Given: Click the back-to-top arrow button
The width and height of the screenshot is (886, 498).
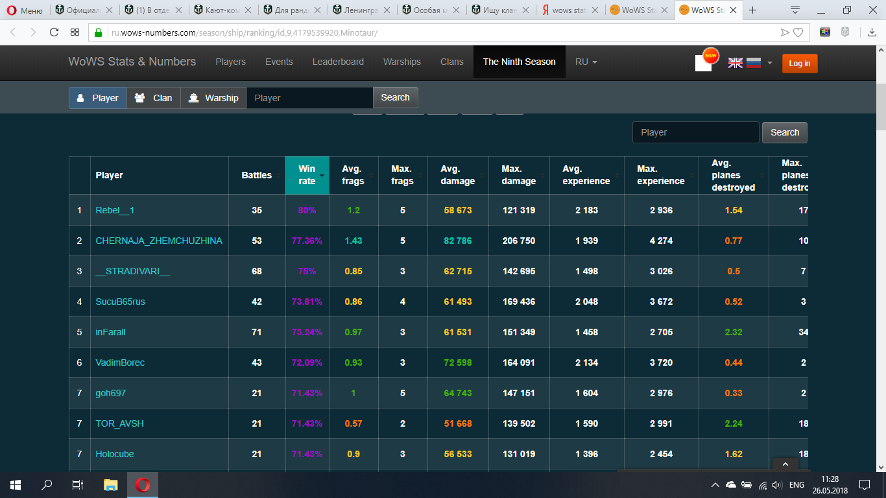Looking at the screenshot, I should [x=785, y=464].
